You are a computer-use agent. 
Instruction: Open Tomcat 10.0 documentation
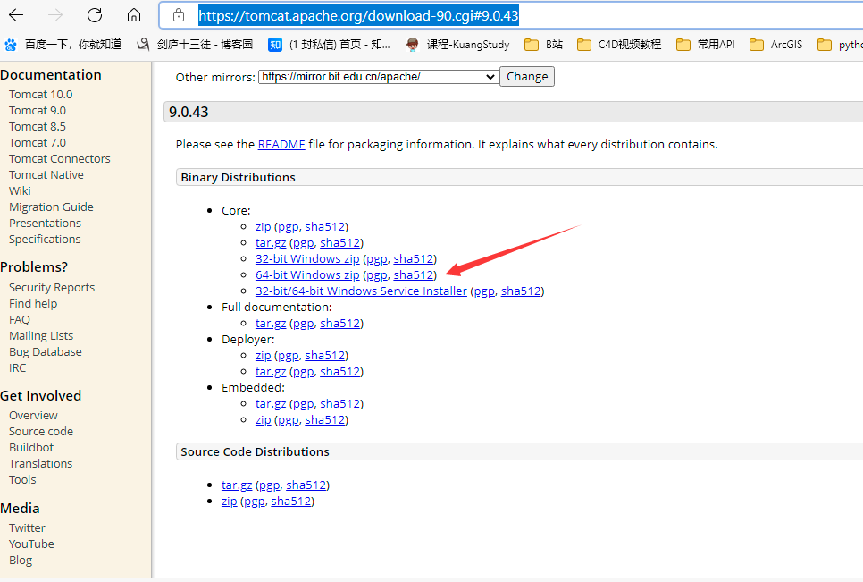coord(41,94)
